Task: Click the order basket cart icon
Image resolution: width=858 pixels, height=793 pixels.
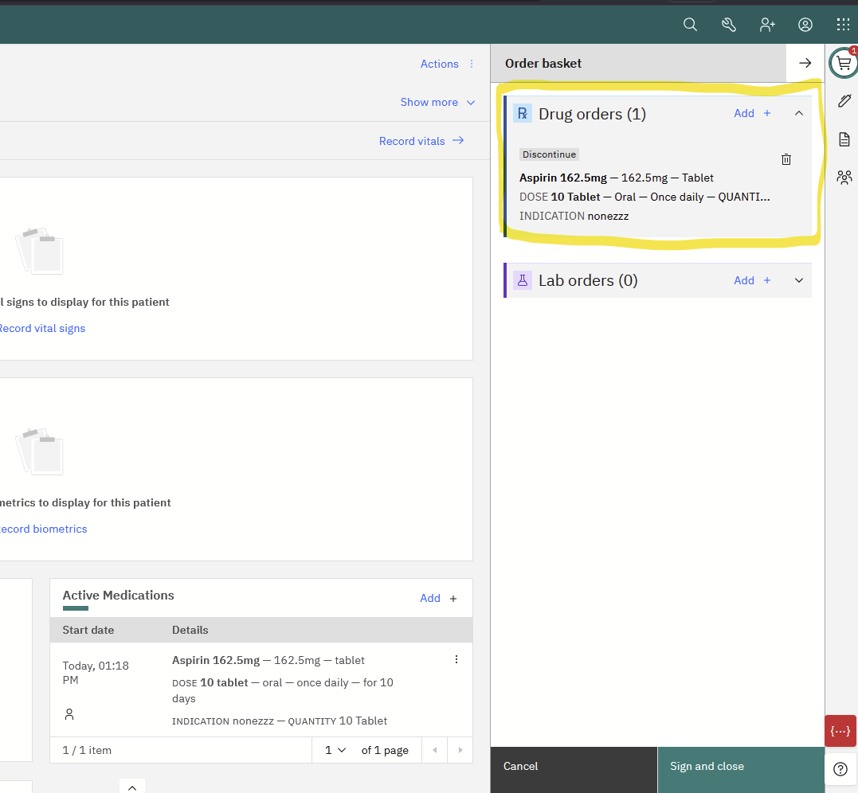Action: click(x=844, y=63)
